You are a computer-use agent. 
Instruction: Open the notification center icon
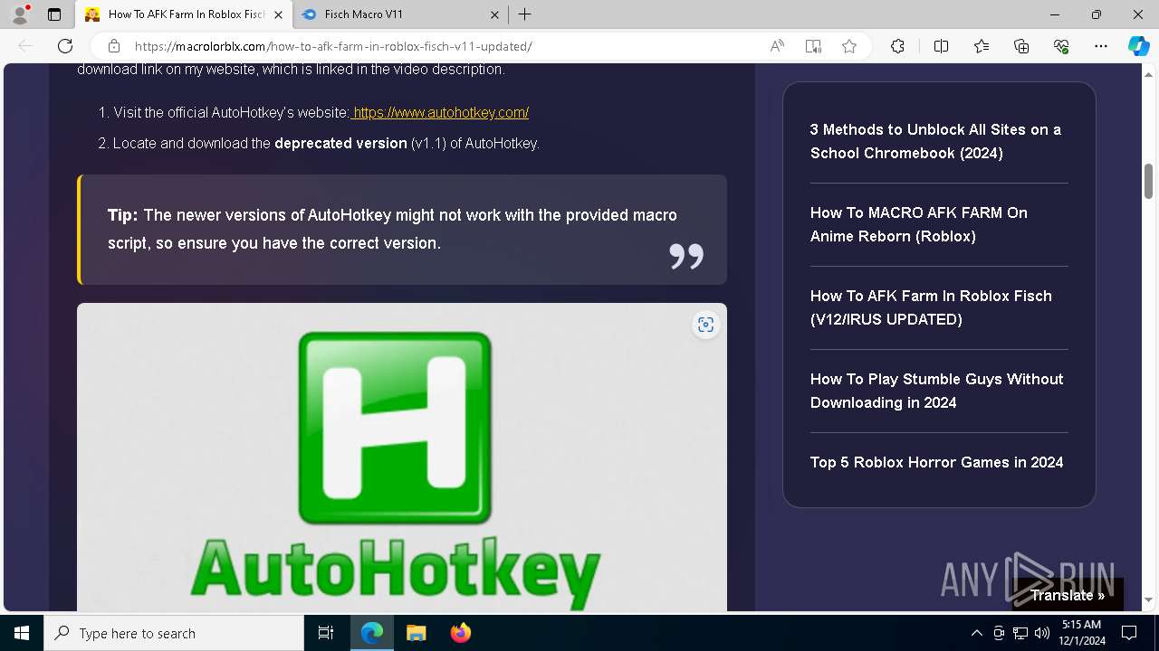(x=1129, y=633)
